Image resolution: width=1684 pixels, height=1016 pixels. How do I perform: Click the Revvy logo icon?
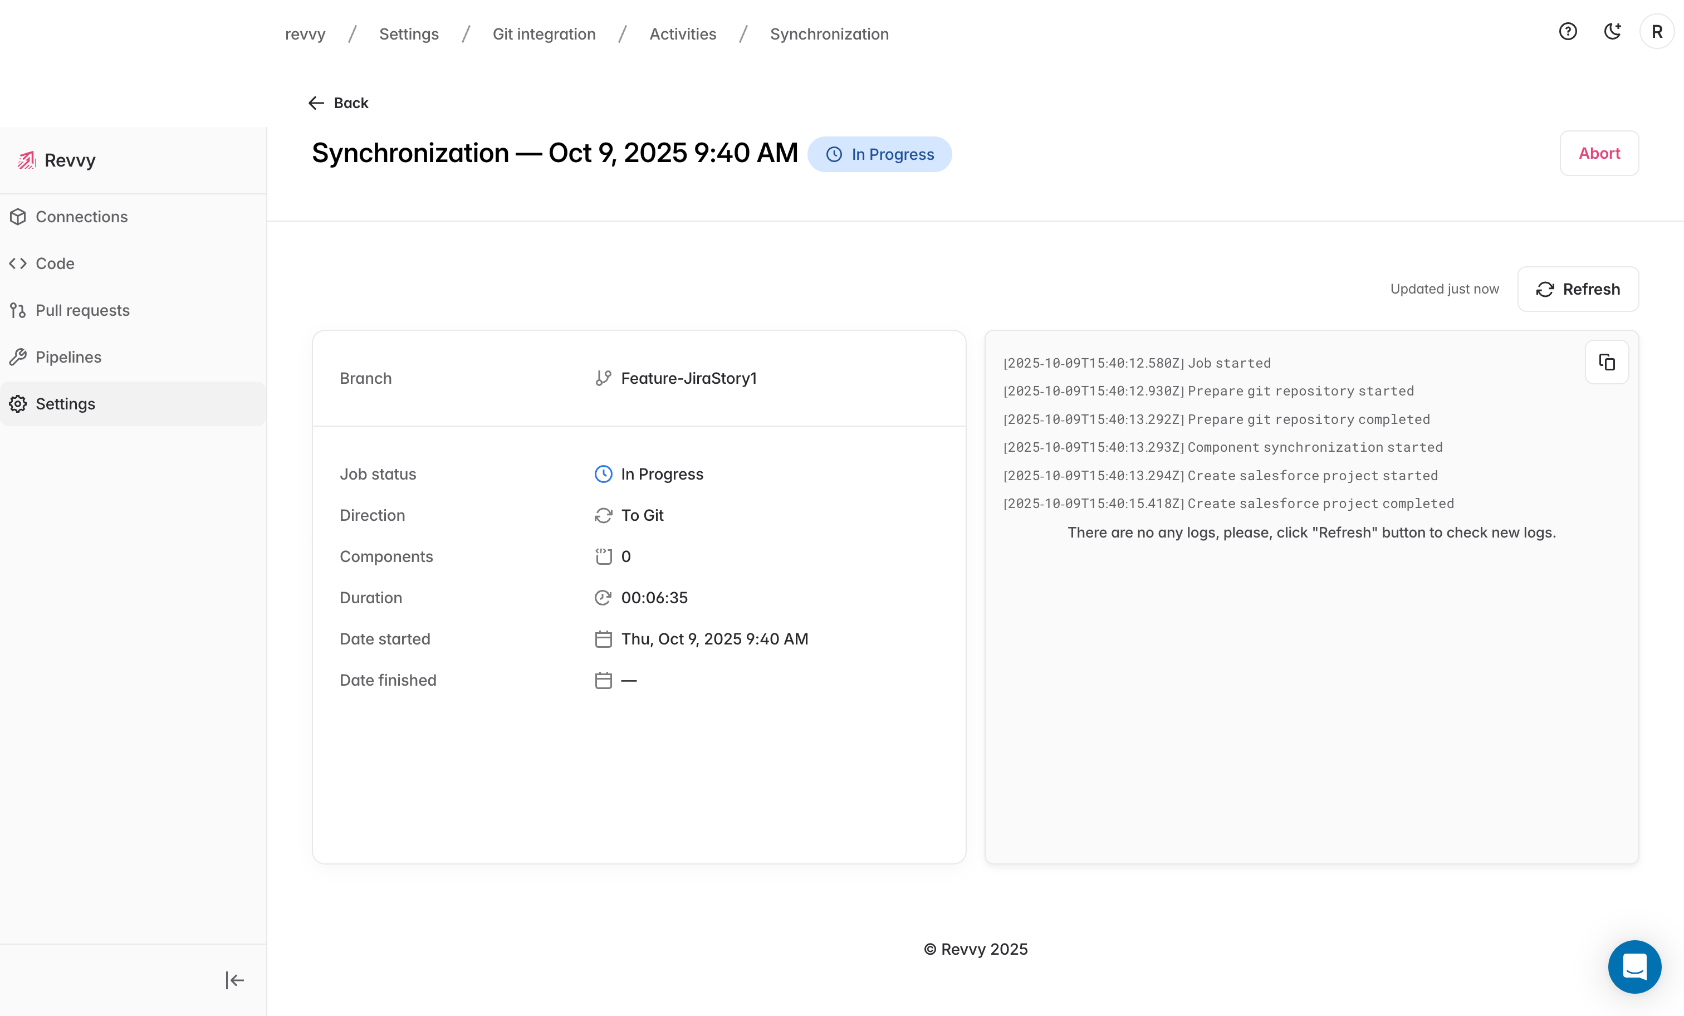coord(26,160)
